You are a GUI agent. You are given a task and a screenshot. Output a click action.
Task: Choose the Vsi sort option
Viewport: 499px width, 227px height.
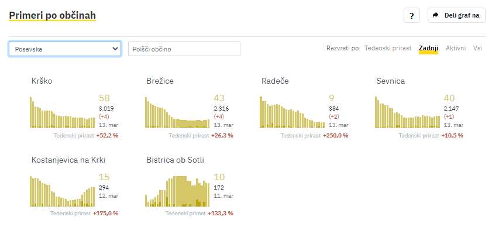coord(477,49)
